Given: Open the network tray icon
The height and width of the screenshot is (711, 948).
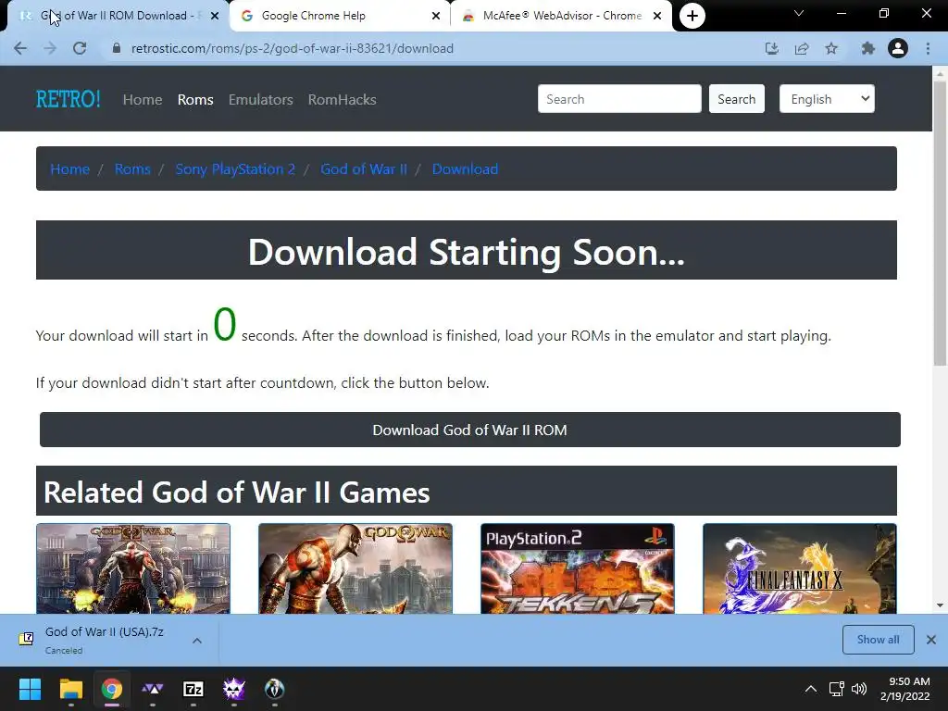Looking at the screenshot, I should coord(836,689).
